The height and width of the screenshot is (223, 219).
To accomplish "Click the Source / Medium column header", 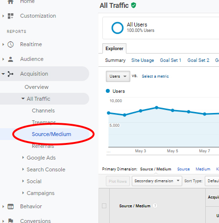I will (x=135, y=206).
